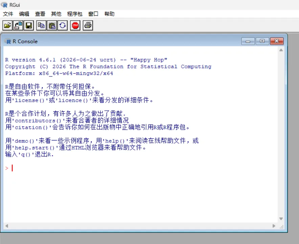Click the "Platform: x86_64-w64-mingw32/x64" line

pos(59,73)
